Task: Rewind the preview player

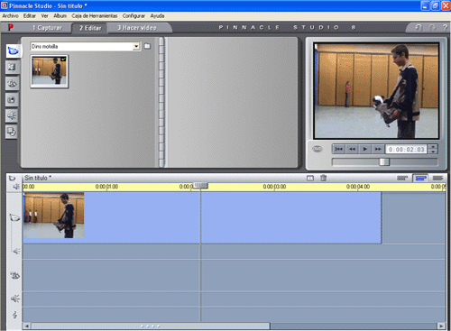Action: pyautogui.click(x=352, y=149)
